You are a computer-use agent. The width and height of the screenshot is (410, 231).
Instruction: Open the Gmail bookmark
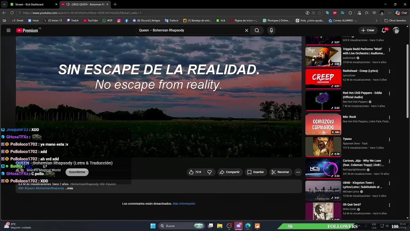pos(17,21)
